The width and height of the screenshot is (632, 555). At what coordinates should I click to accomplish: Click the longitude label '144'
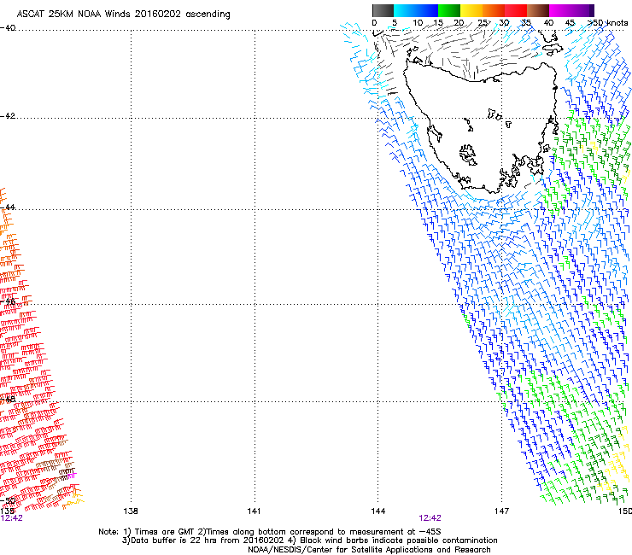377,511
